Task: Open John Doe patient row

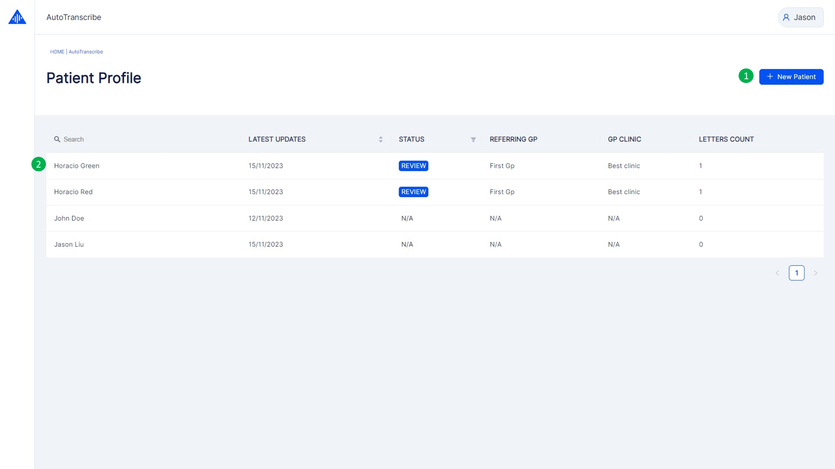Action: coord(69,218)
